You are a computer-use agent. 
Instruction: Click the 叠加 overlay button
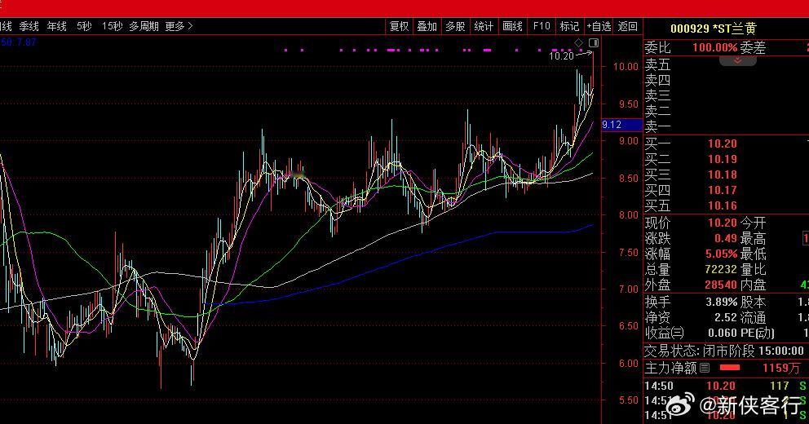tap(427, 26)
